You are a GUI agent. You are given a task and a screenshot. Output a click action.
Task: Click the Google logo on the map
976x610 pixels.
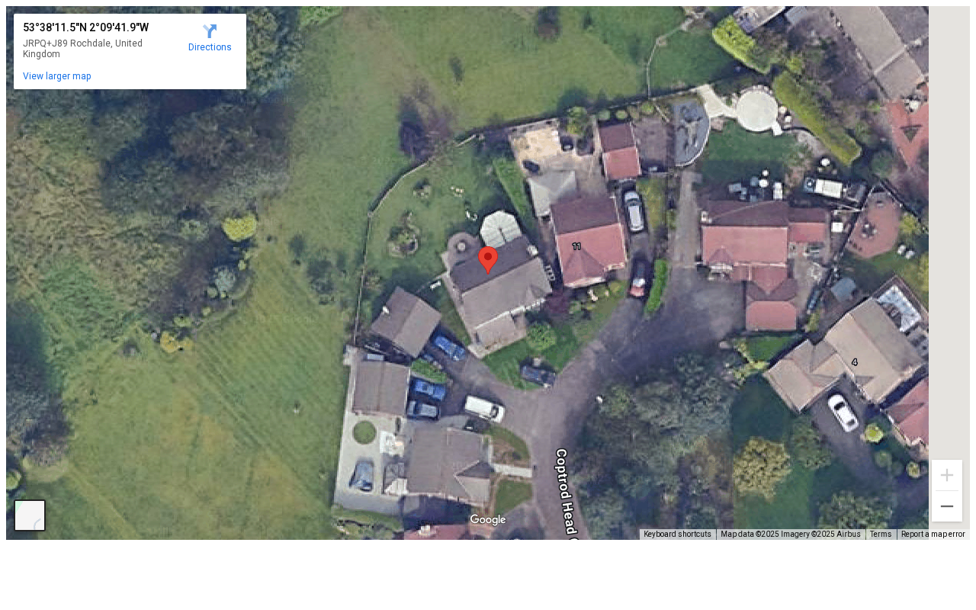click(488, 520)
